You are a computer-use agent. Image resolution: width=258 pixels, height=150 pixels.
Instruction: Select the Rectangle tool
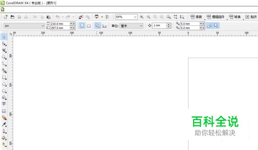4,78
